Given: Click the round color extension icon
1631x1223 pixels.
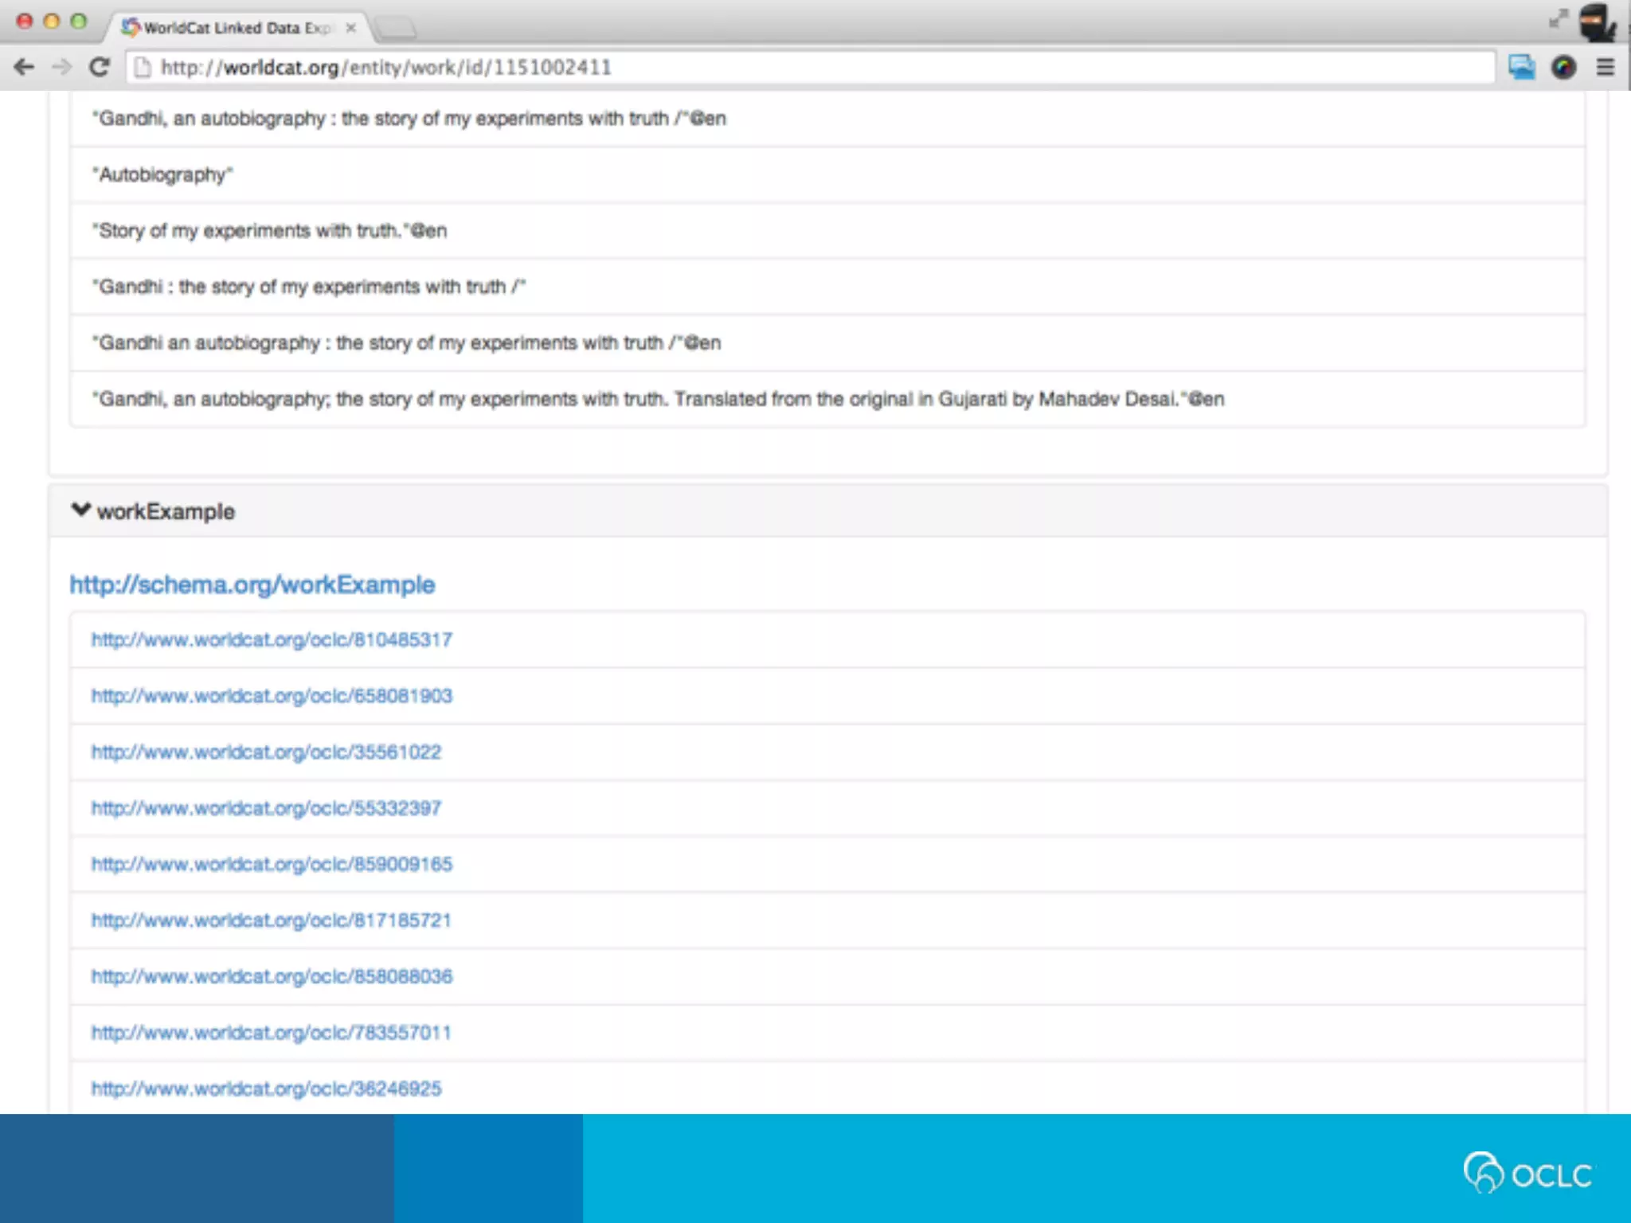Looking at the screenshot, I should tap(1563, 68).
